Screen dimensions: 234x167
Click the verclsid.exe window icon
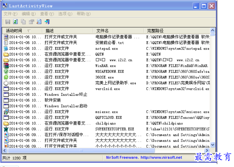6,89
